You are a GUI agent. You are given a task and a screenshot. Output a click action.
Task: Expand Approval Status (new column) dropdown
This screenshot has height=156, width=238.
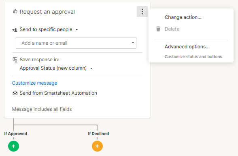pyautogui.click(x=91, y=69)
